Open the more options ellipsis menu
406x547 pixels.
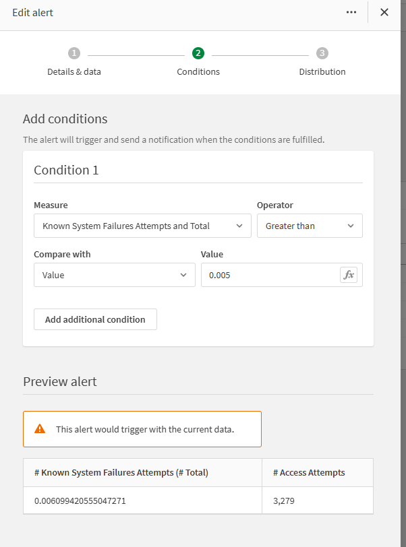[x=351, y=12]
